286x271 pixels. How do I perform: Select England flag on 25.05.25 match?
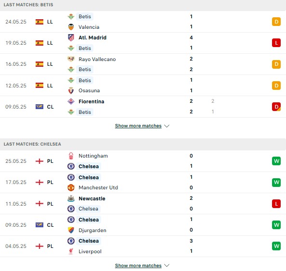pos(39,161)
